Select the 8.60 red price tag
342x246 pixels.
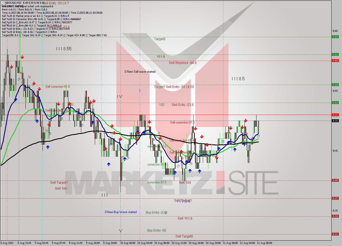tap(335, 61)
